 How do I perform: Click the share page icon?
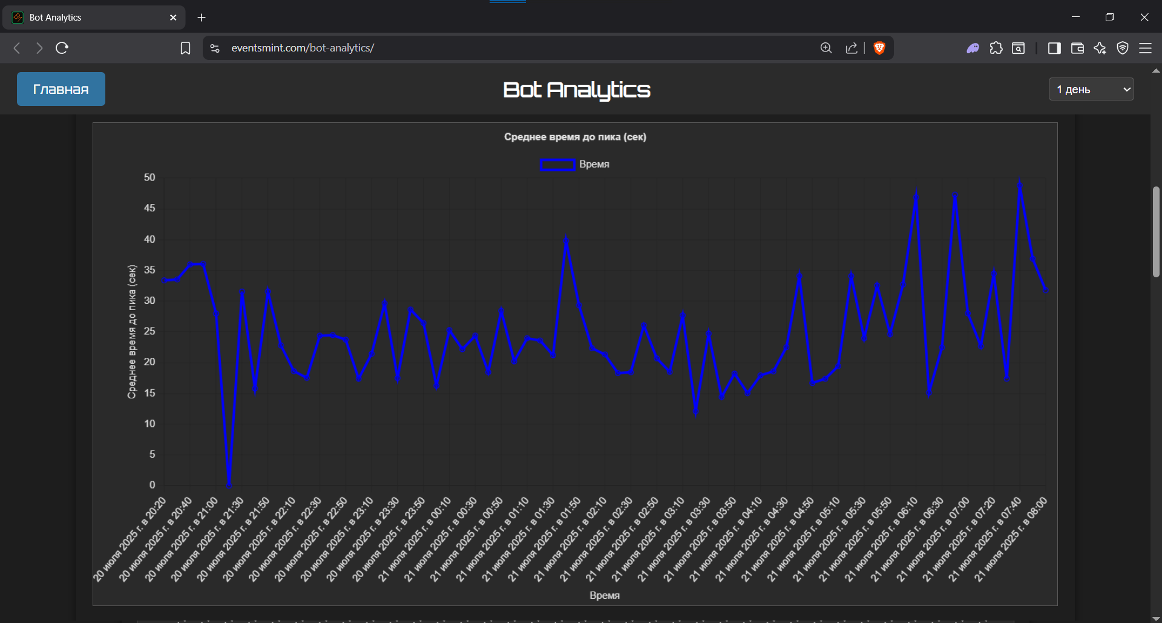(852, 48)
